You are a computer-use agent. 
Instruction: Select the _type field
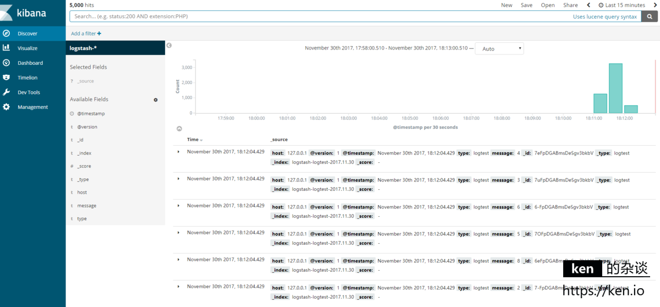[83, 179]
